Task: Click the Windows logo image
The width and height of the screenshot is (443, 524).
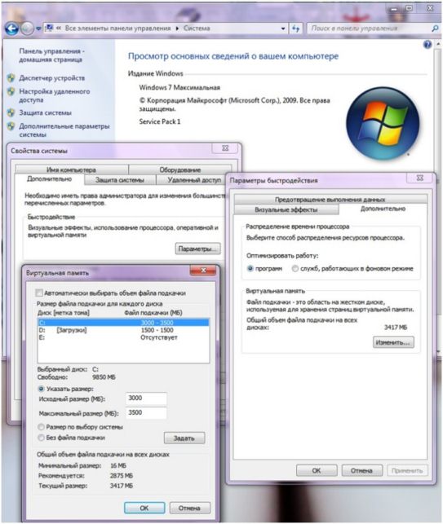Action: 383,123
